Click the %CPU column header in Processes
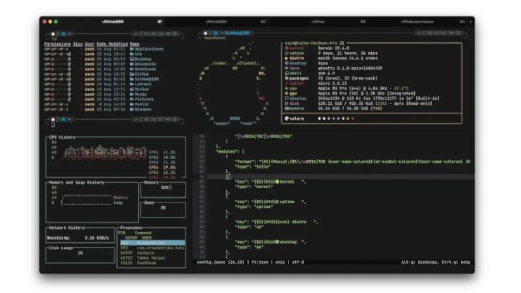The width and height of the screenshot is (521, 293). click(x=131, y=238)
